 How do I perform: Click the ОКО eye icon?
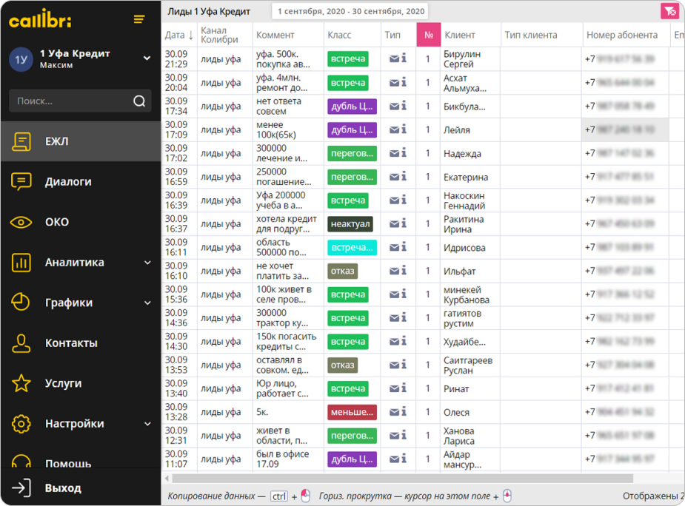(x=21, y=222)
